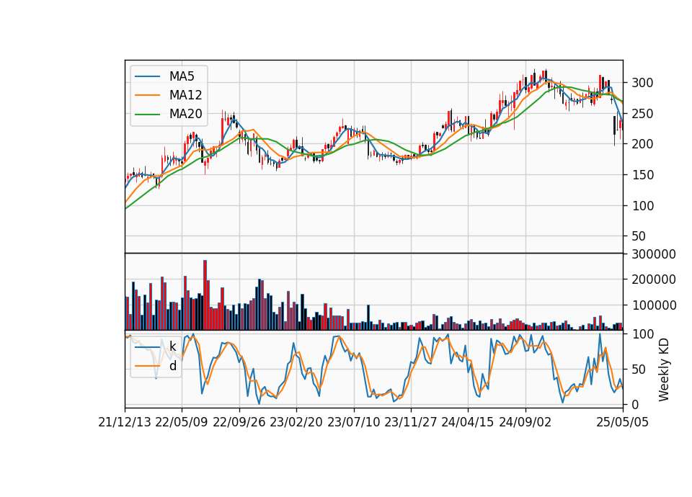Click the orange MA12 legend line sample
The height and width of the screenshot is (497, 692).
point(147,95)
